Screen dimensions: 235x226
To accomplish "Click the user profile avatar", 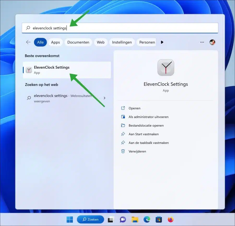I will click(212, 42).
